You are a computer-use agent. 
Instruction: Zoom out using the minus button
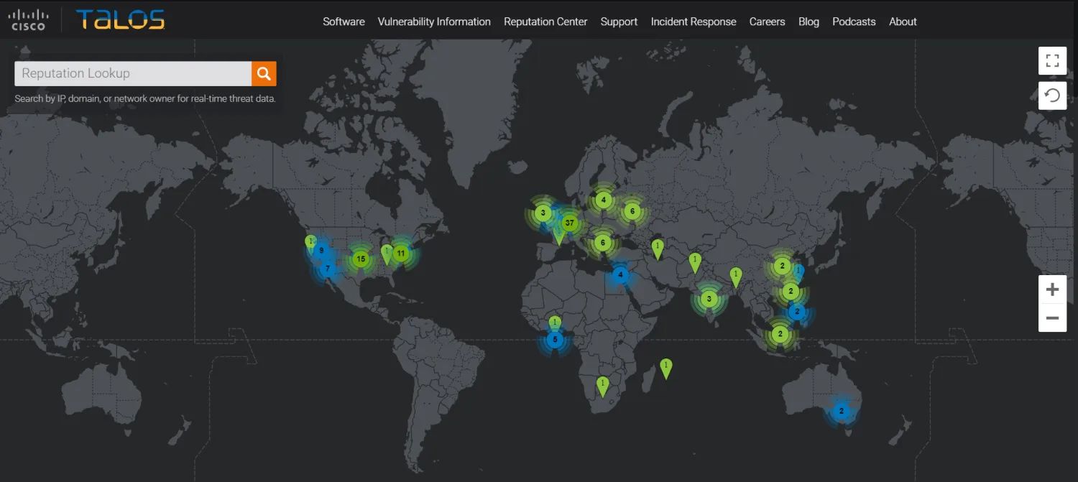[x=1052, y=318]
